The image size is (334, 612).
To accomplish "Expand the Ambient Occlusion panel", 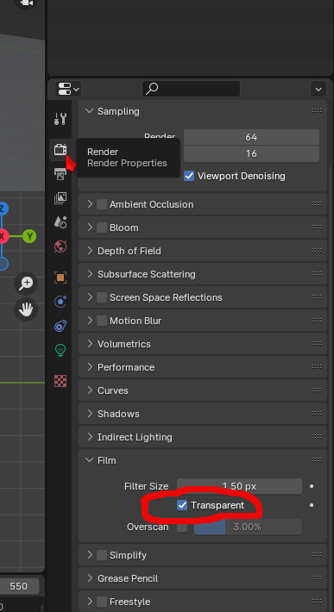I will pos(90,204).
